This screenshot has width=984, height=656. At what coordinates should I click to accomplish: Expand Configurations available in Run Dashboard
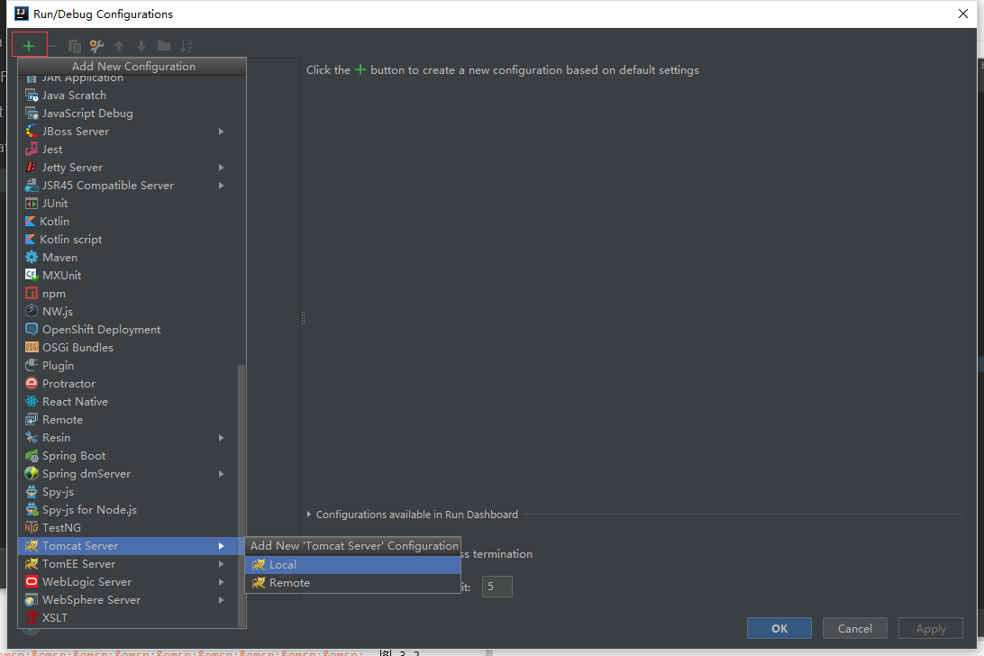[x=309, y=515]
